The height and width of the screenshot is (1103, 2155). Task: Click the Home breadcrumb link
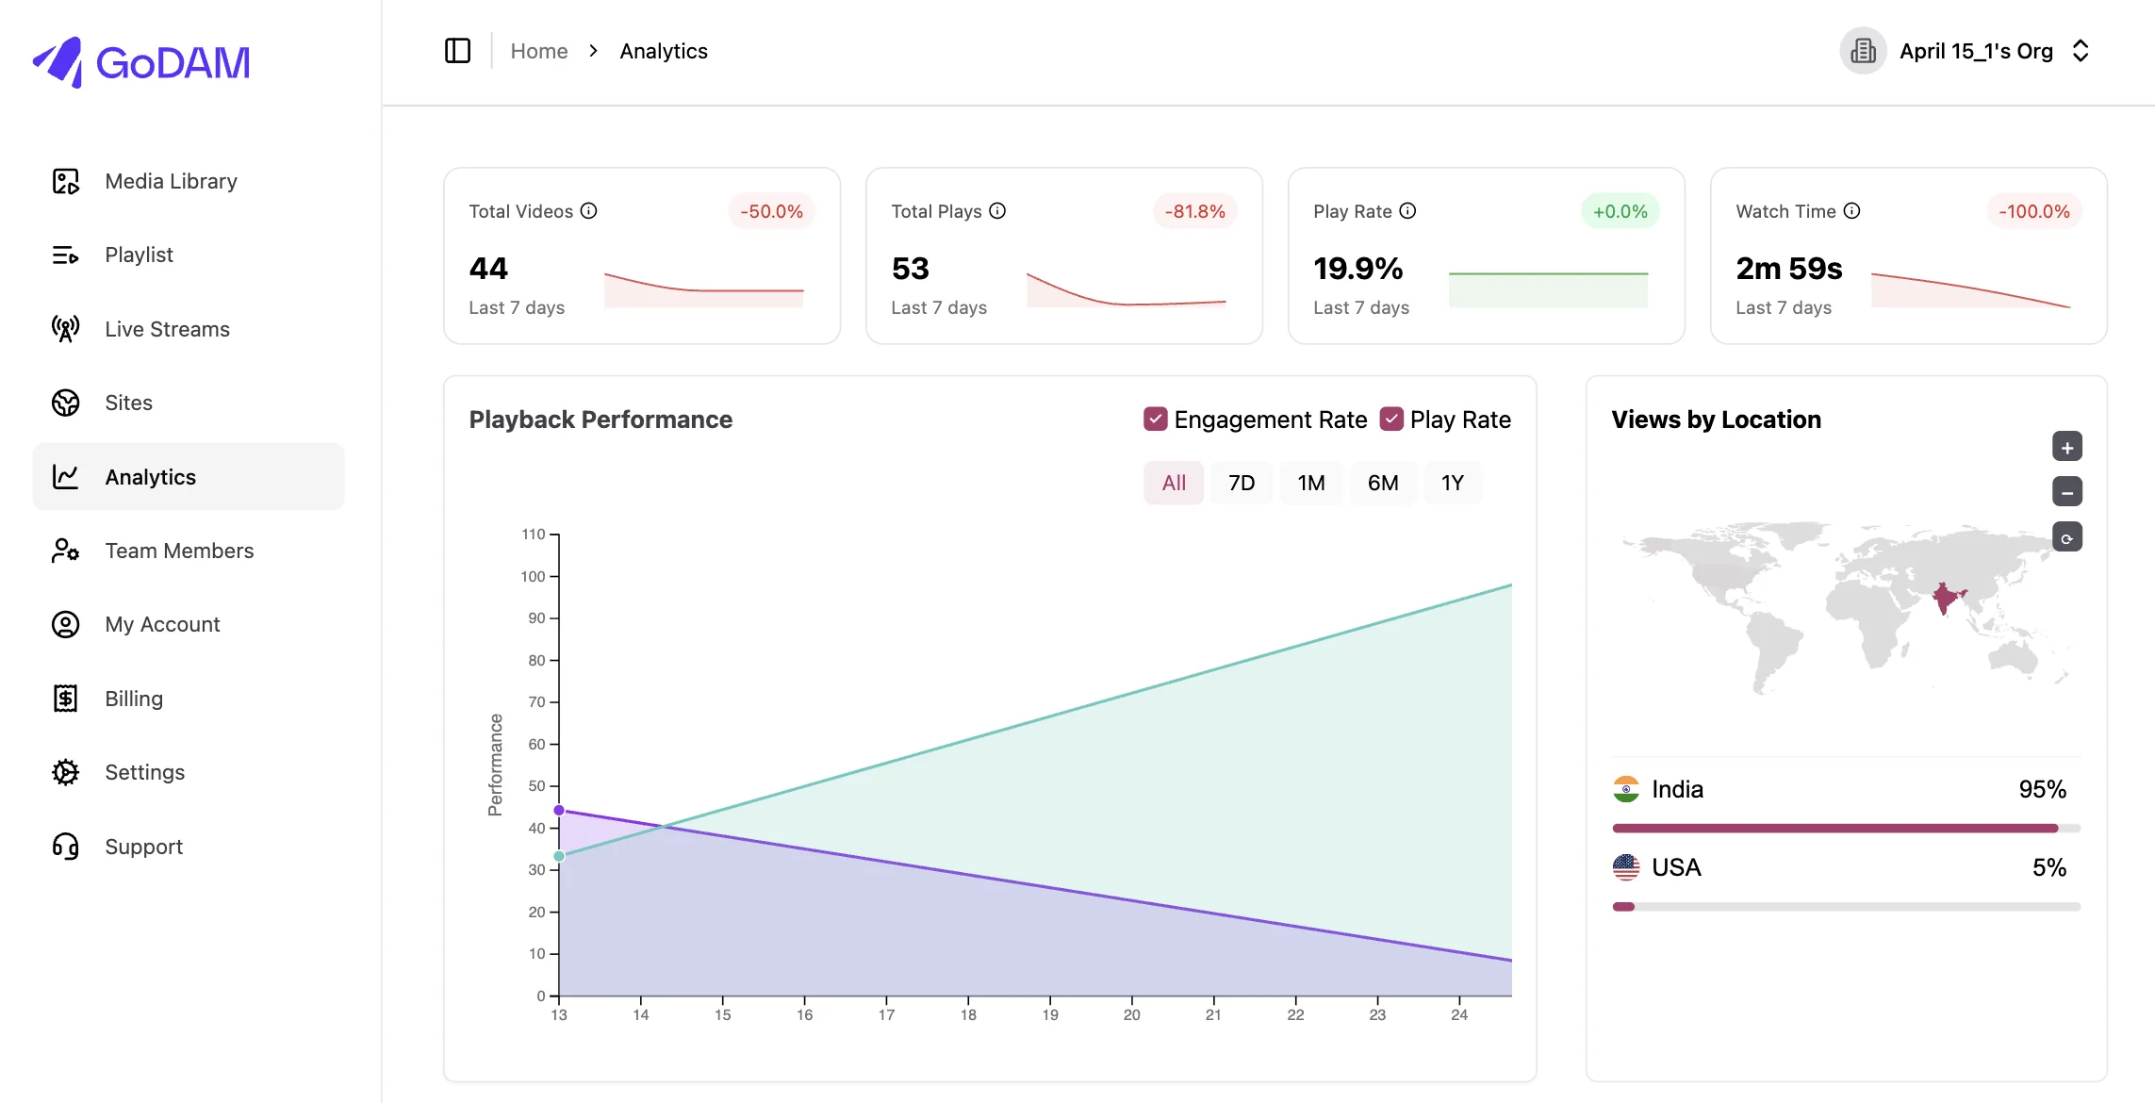coord(539,51)
